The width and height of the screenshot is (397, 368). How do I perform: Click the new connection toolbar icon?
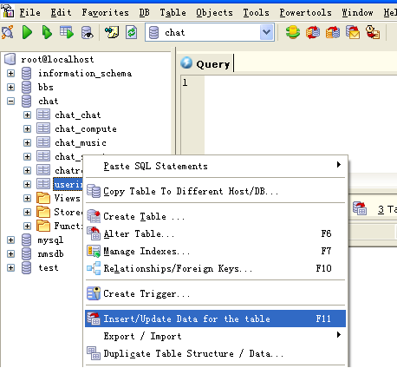(7, 32)
